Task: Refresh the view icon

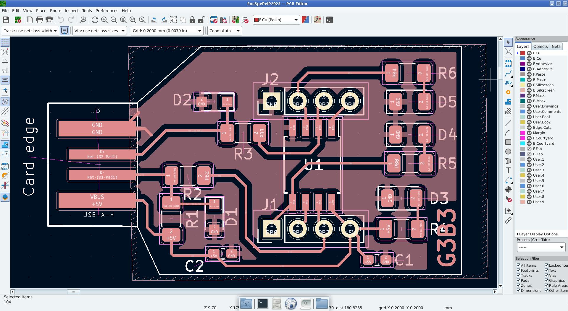Action: tap(95, 20)
